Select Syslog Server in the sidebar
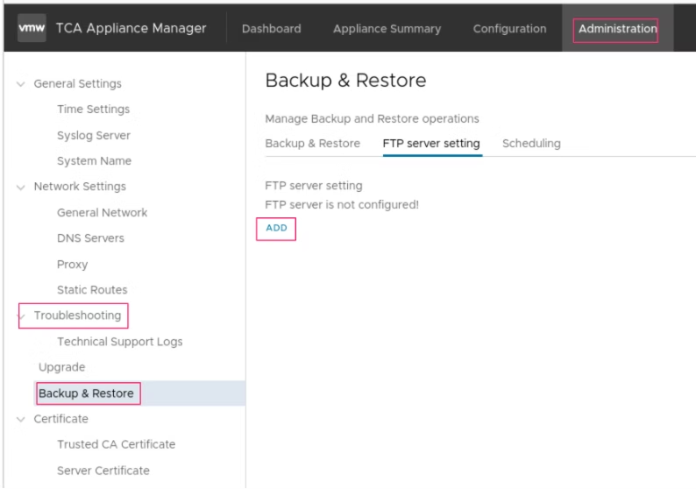 [x=93, y=136]
